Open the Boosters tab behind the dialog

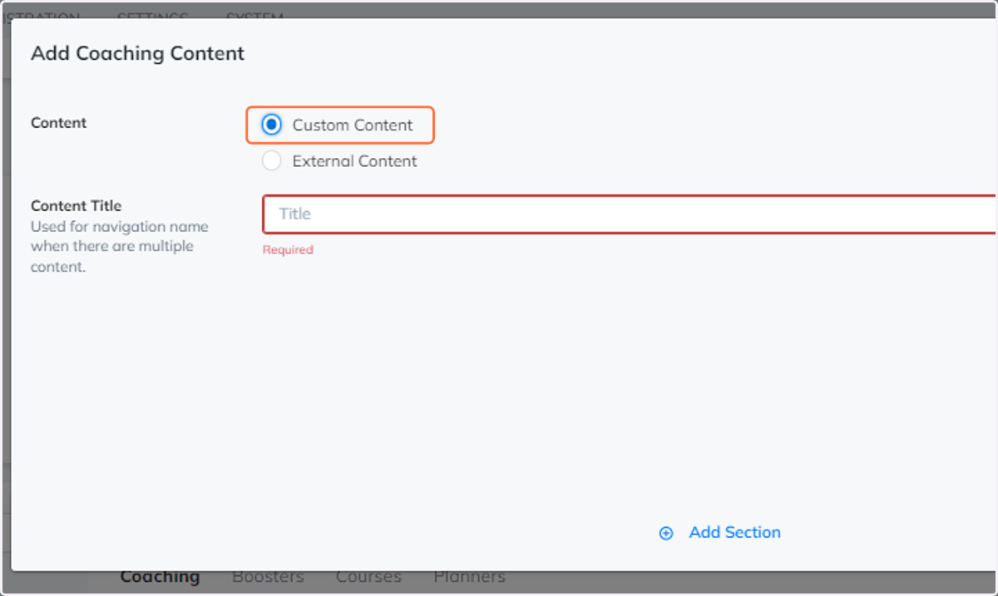tap(268, 577)
